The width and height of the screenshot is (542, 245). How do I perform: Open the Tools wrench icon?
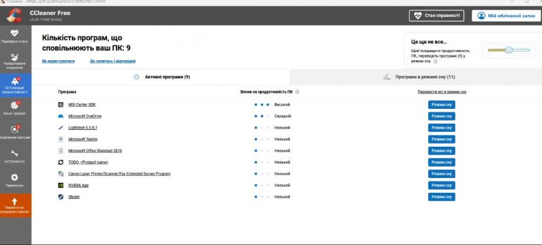[x=14, y=153]
